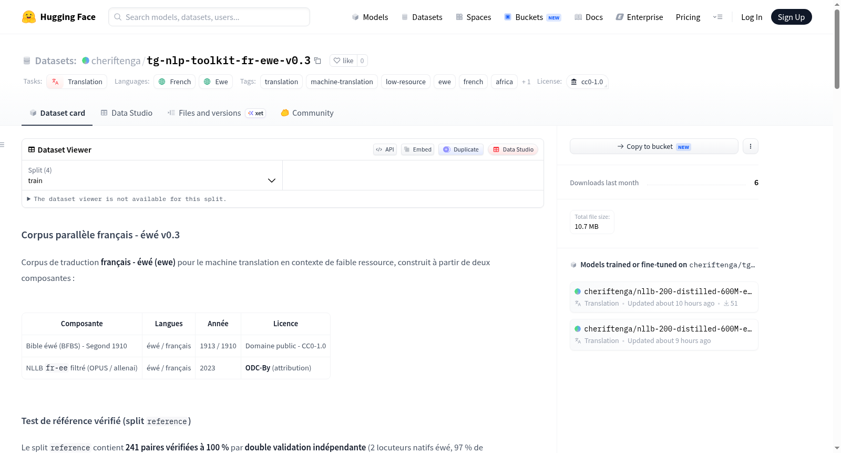Open the Datasets page

[422, 17]
